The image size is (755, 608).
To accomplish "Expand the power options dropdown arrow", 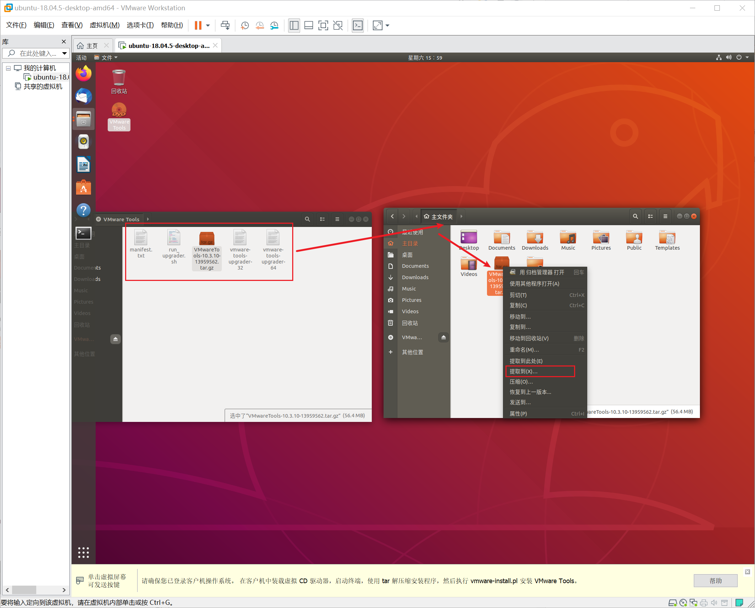I will (208, 26).
